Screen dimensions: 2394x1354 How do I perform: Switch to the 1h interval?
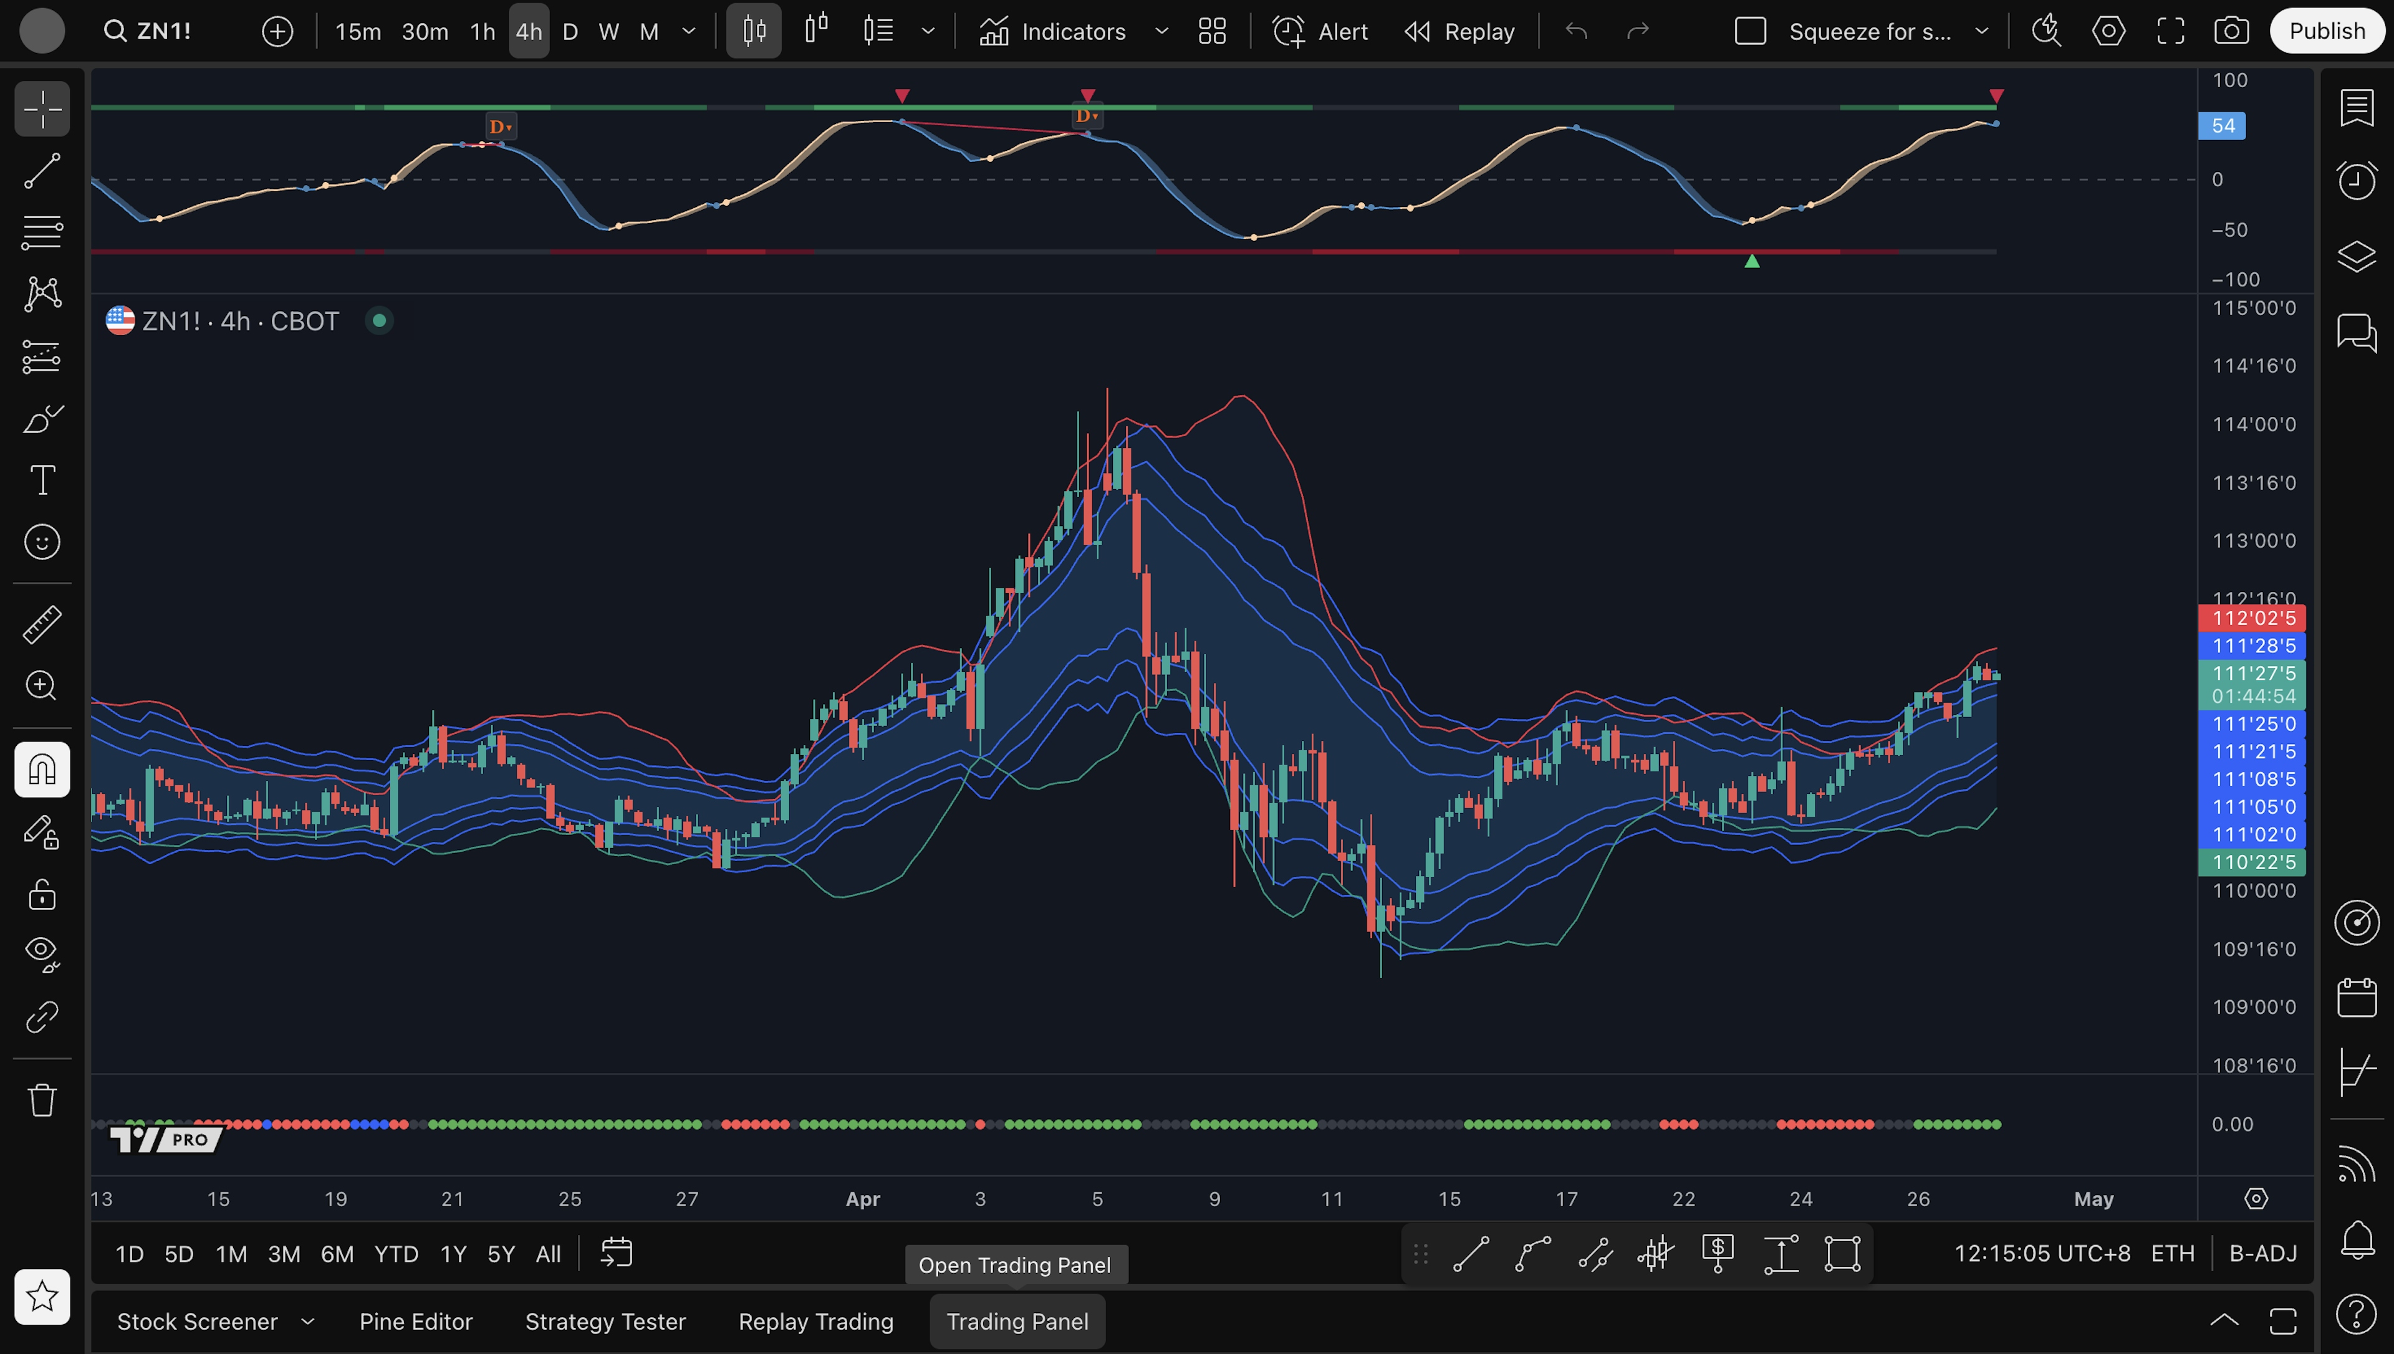tap(482, 32)
